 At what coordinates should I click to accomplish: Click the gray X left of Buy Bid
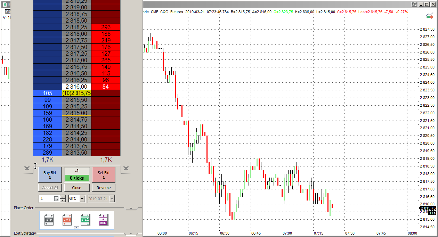(27, 169)
